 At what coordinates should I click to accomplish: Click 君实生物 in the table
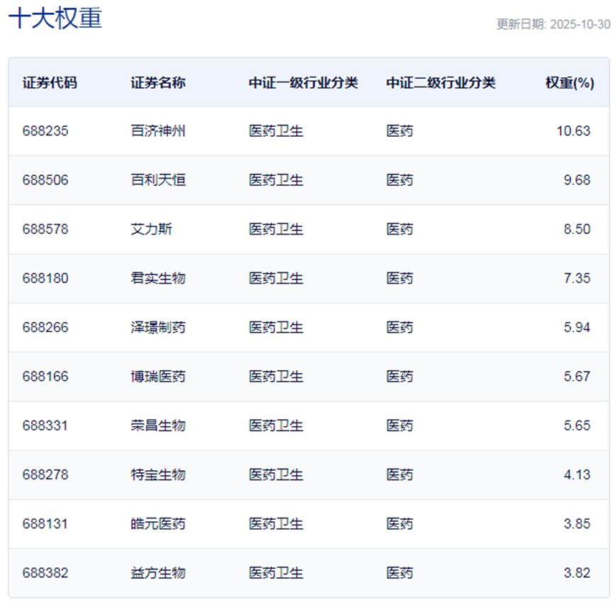pos(158,278)
